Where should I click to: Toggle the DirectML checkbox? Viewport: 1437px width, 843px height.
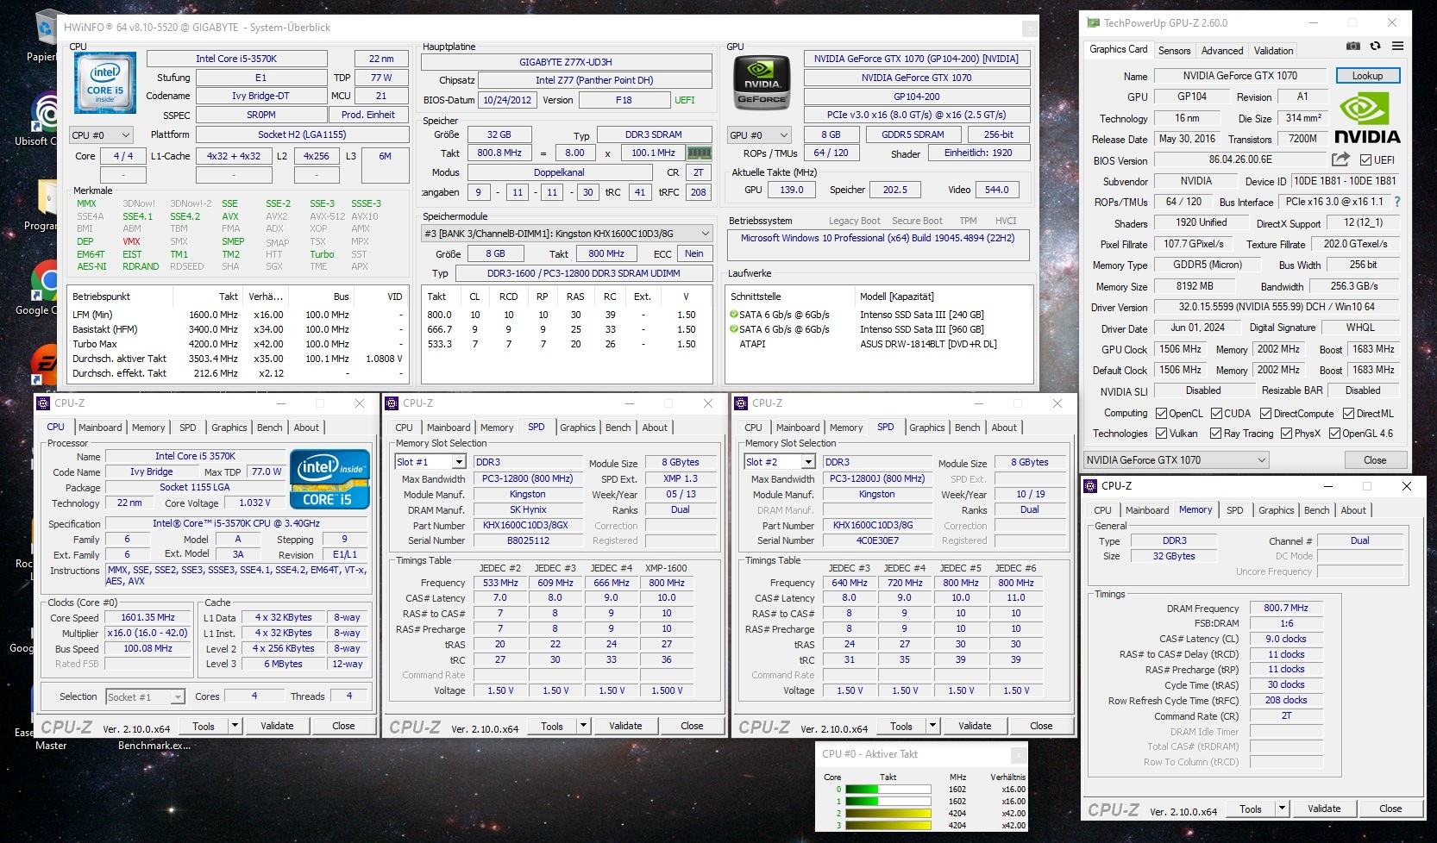[1347, 414]
